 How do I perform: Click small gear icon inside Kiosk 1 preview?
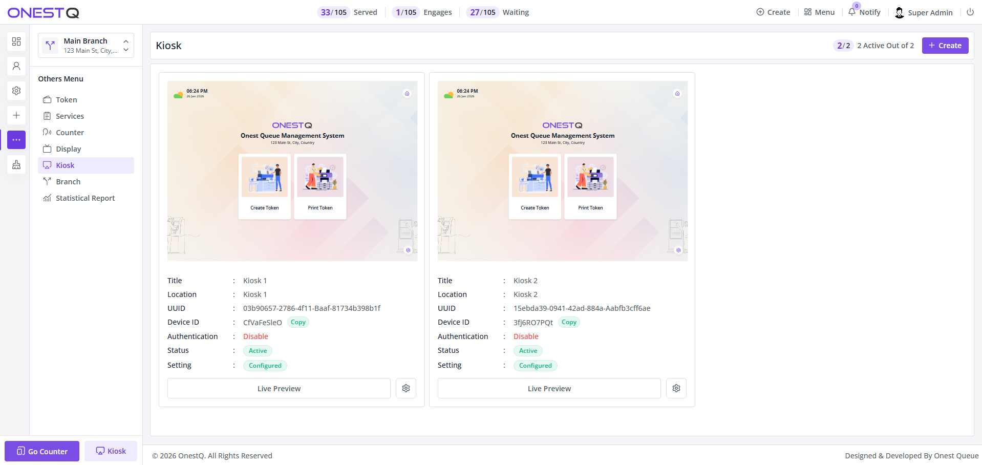408,250
